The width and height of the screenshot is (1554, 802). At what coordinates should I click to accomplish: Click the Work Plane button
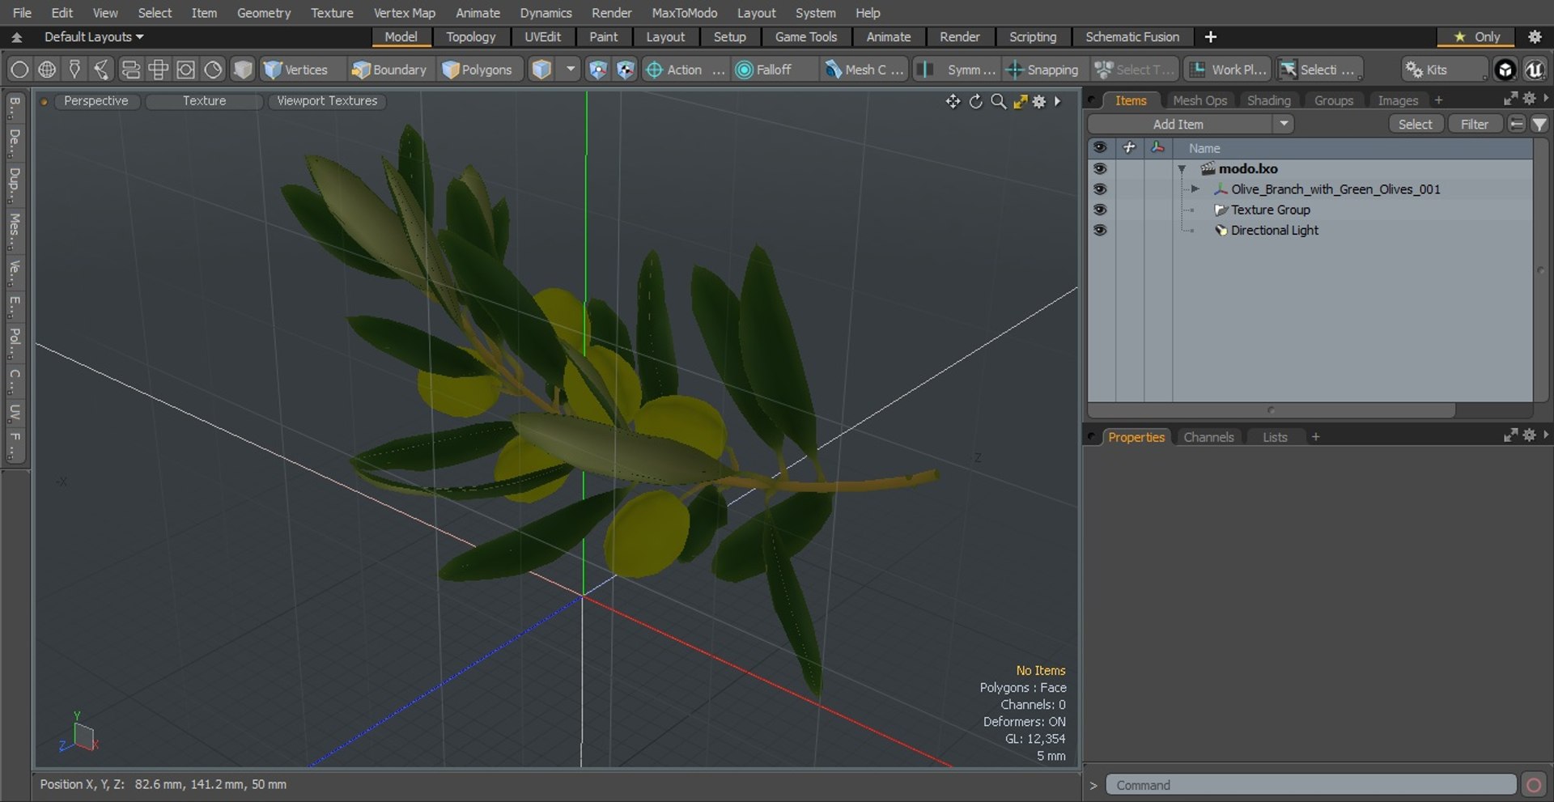(1228, 70)
